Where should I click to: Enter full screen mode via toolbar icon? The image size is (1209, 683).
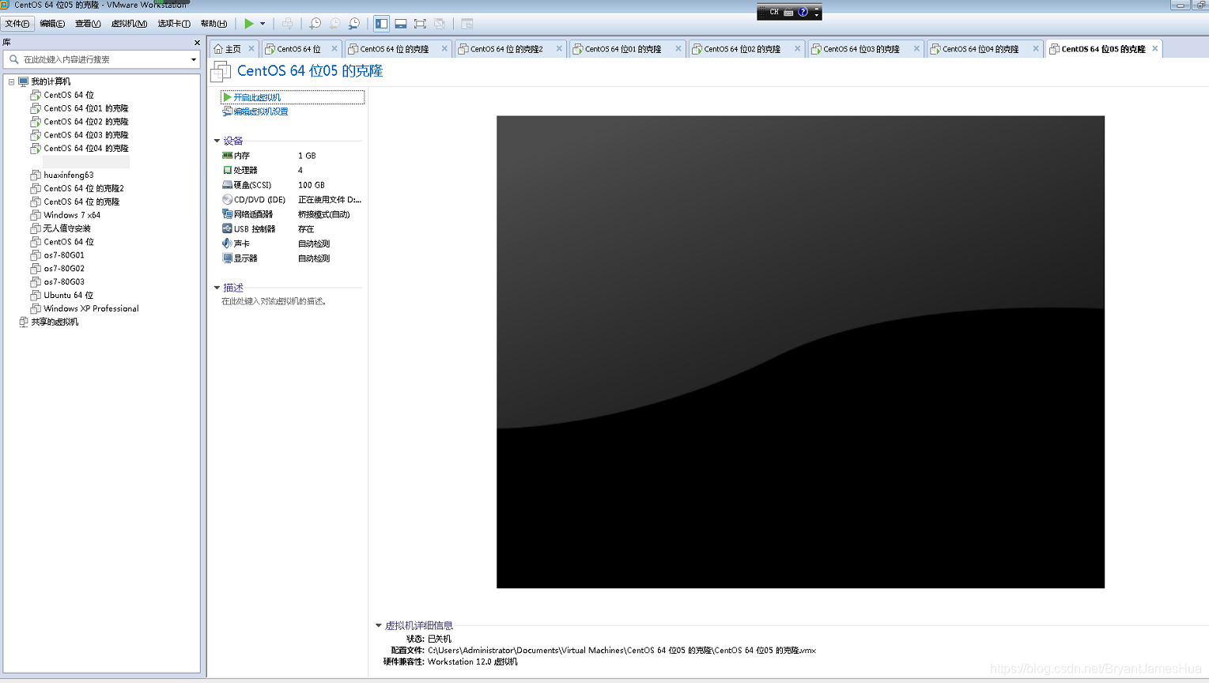[420, 23]
